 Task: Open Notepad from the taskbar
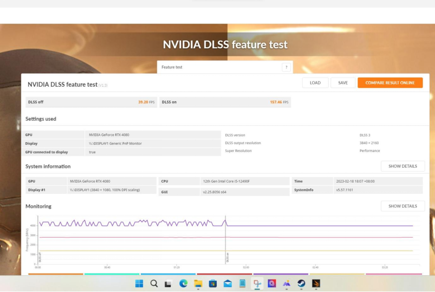pyautogui.click(x=242, y=283)
